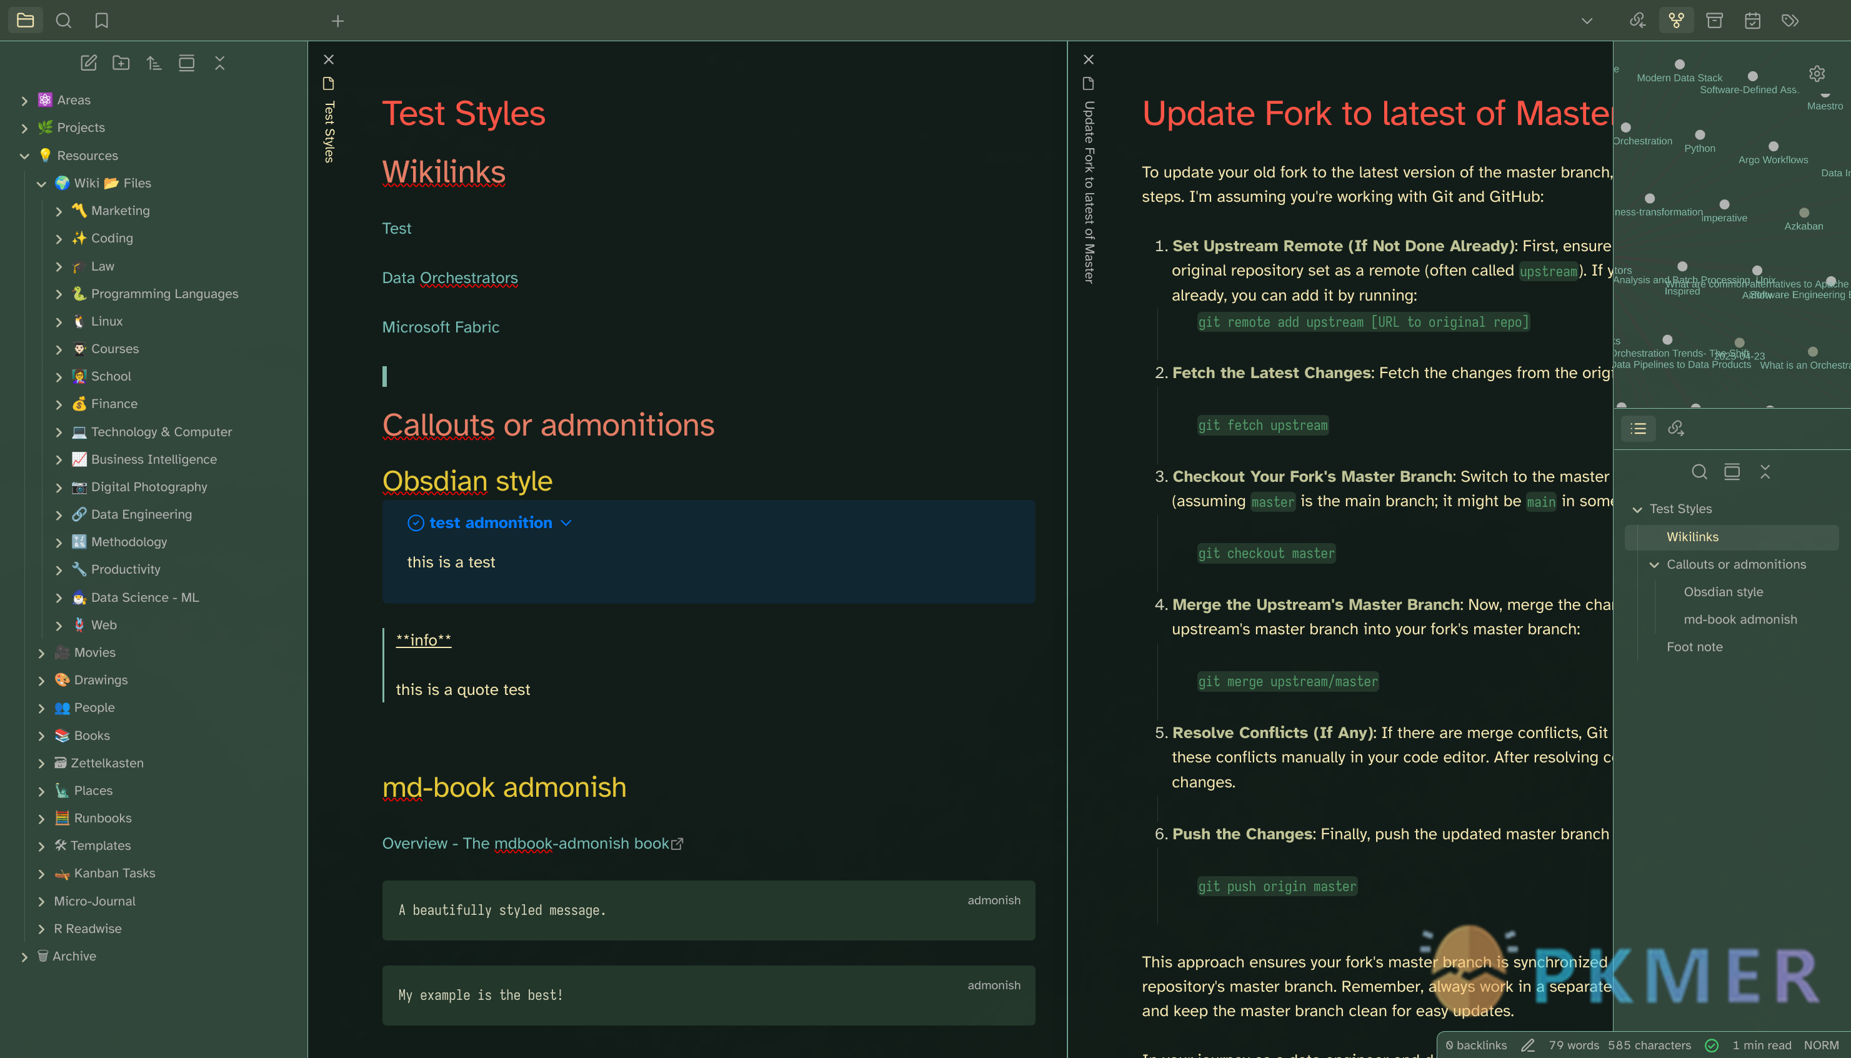This screenshot has height=1058, width=1851.
Task: Open the bookmarks tab in left sidebar
Action: coord(102,21)
